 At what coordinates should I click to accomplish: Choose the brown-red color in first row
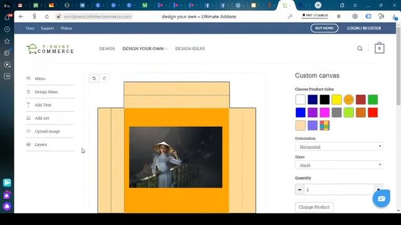(361, 99)
